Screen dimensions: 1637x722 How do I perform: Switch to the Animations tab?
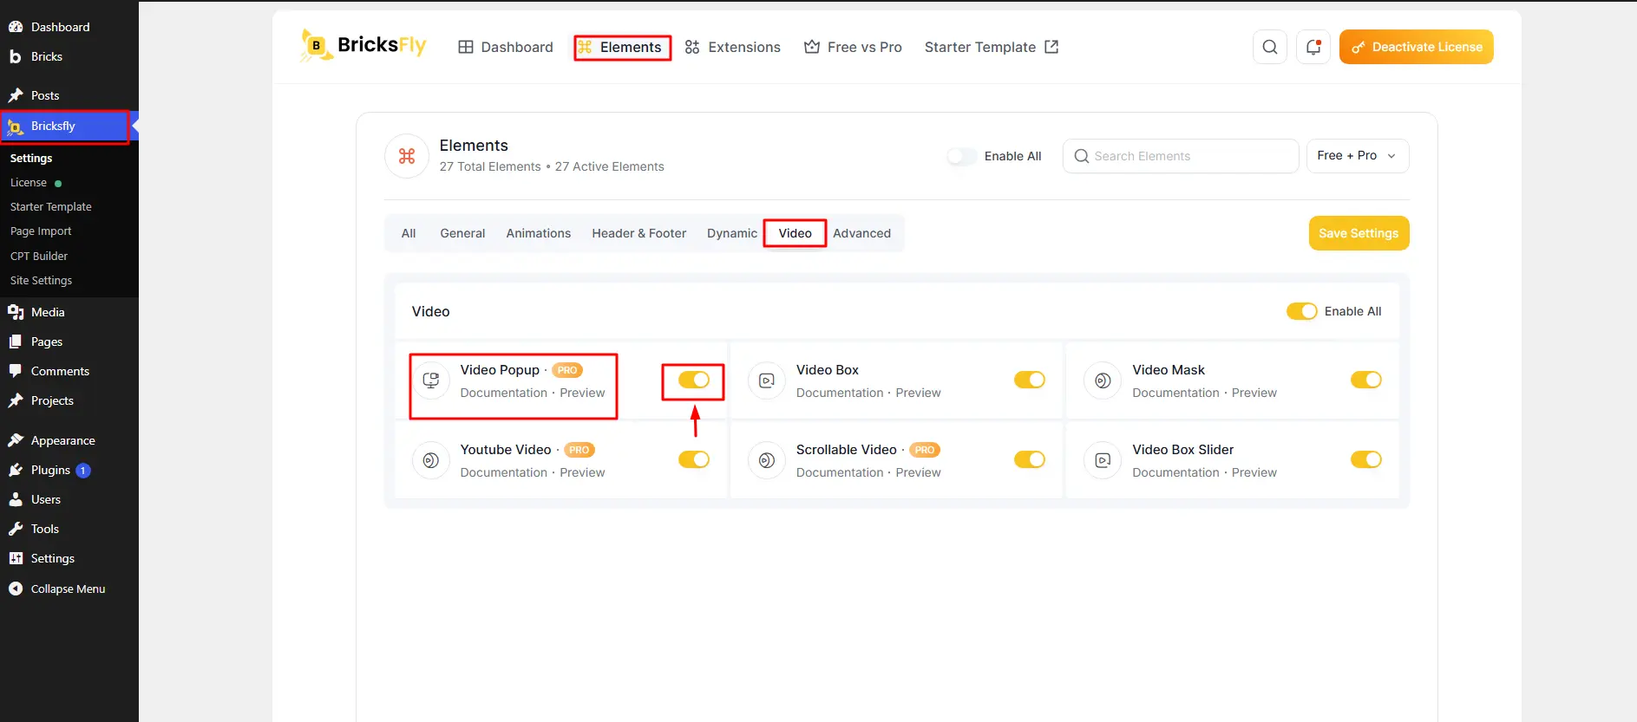pos(538,233)
